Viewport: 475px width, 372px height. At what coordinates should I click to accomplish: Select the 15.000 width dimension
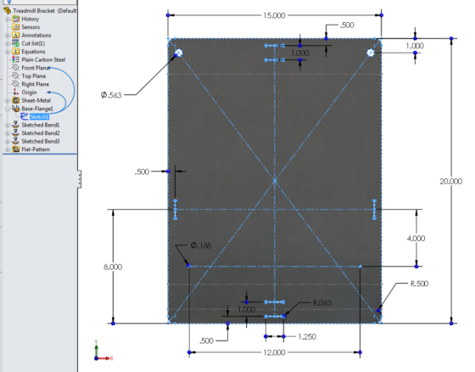tap(274, 15)
